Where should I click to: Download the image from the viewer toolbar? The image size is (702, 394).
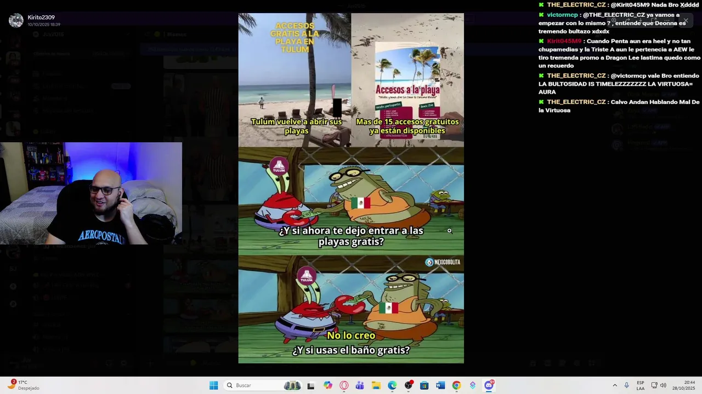click(641, 20)
